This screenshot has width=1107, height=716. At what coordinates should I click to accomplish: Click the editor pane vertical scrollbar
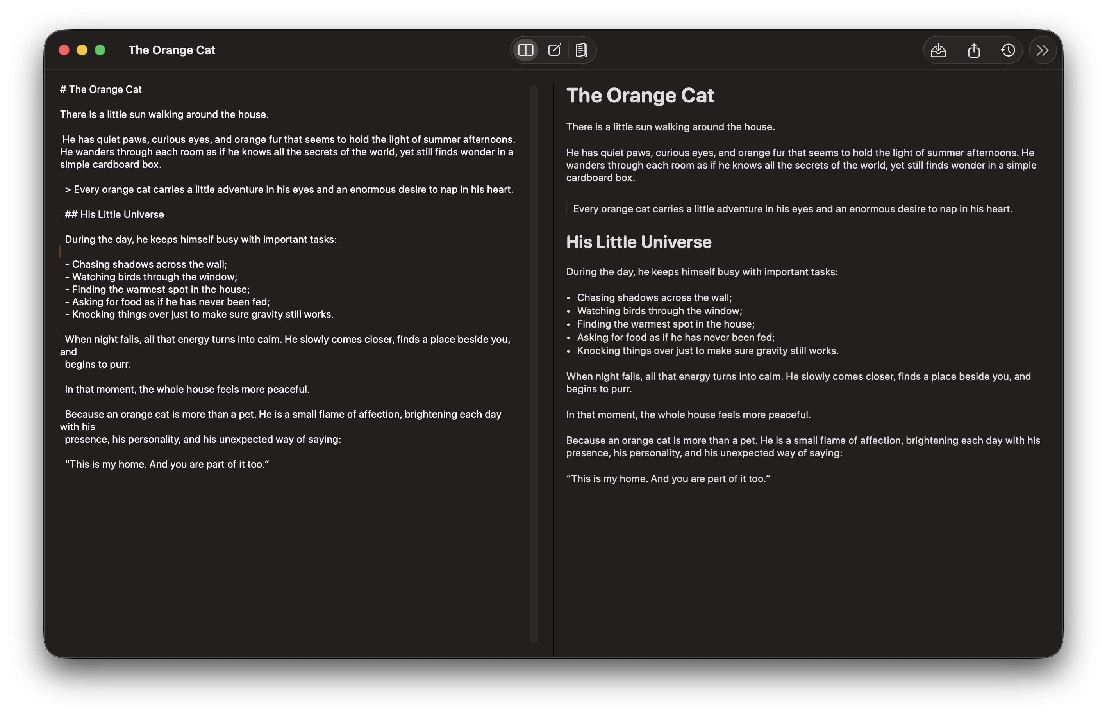pos(534,363)
